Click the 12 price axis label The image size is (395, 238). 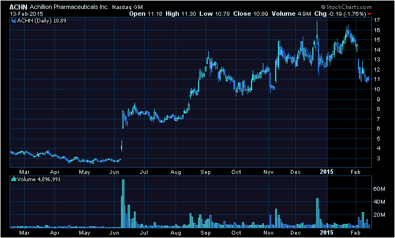tap(376, 70)
